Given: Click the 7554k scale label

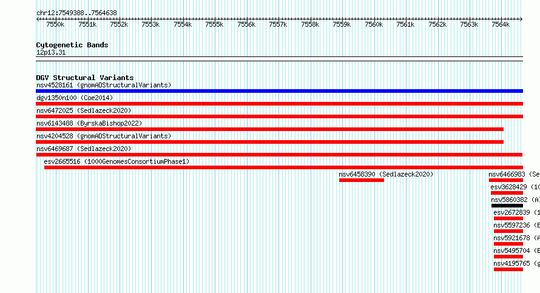Looking at the screenshot, I should point(183,25).
